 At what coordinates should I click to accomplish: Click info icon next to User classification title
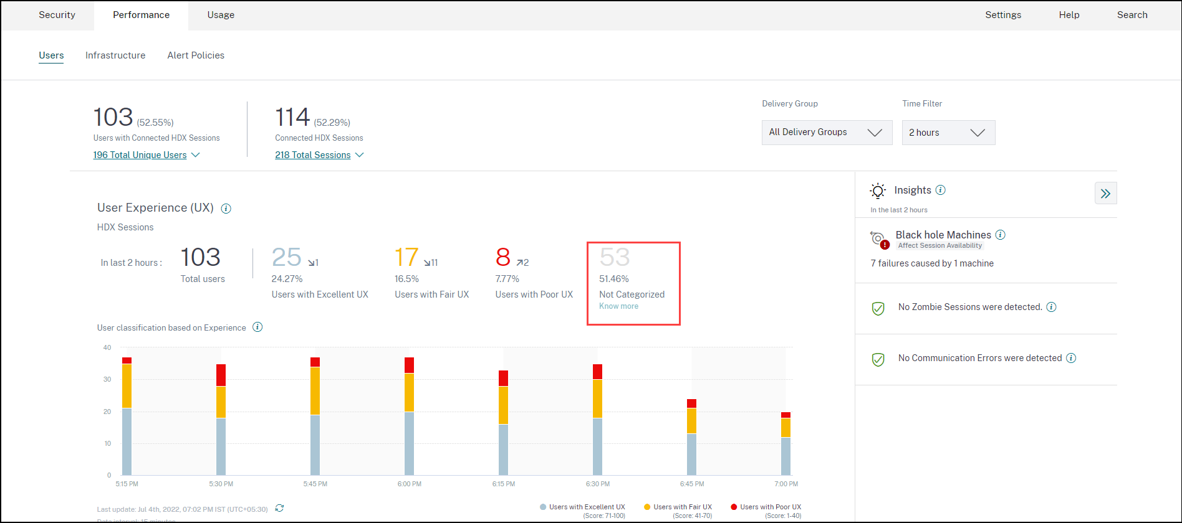pos(257,327)
